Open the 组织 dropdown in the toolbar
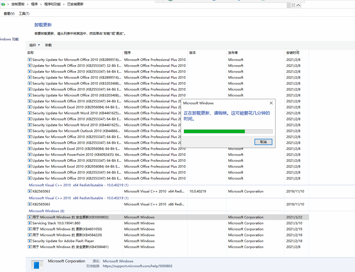Screen dimensions: 355x272 point(35,45)
